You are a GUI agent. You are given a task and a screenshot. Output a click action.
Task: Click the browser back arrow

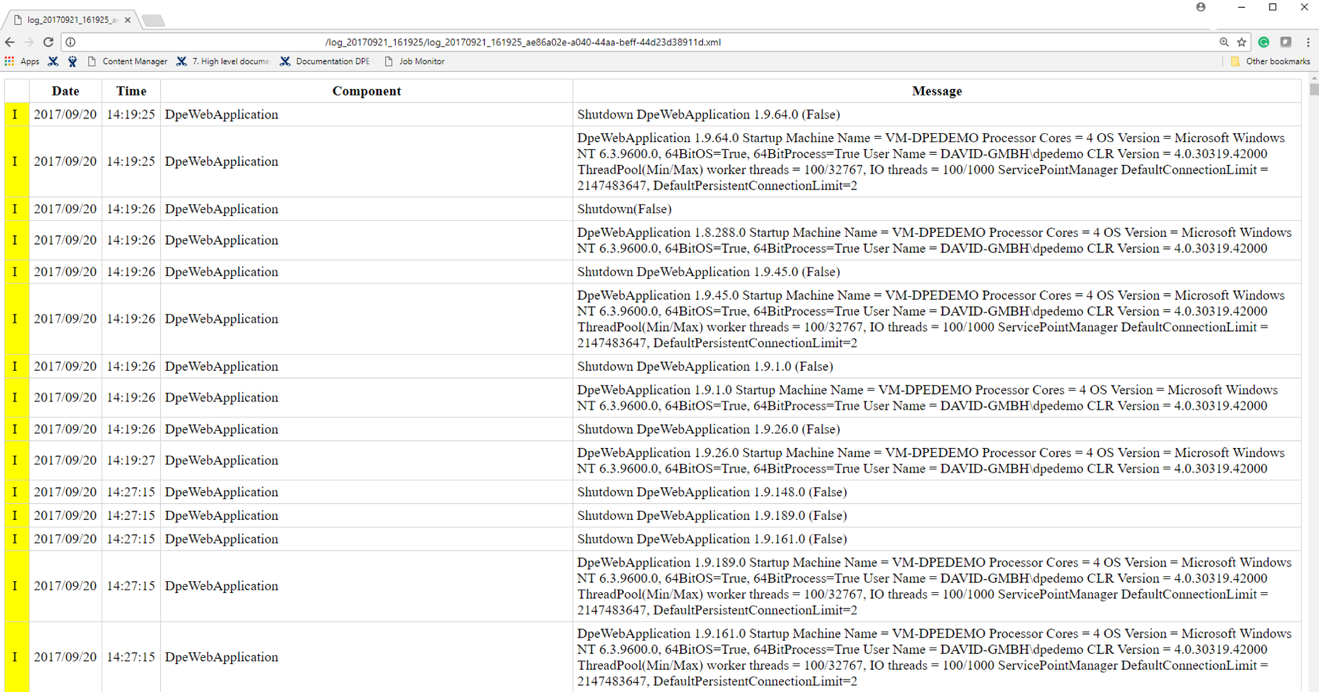[10, 43]
